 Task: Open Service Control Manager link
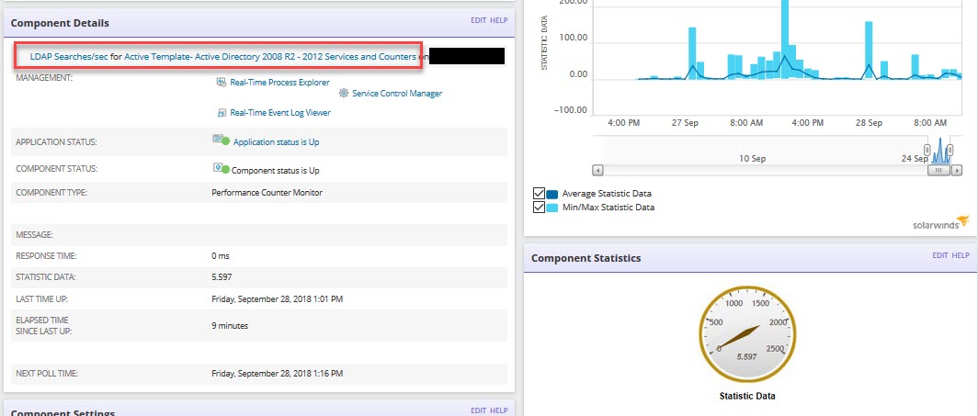point(397,94)
